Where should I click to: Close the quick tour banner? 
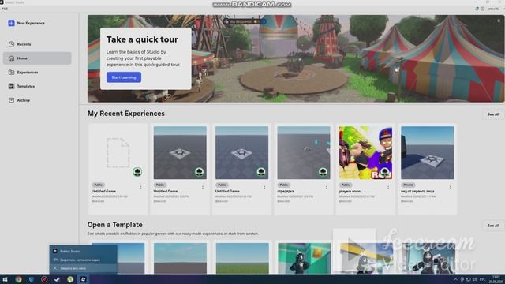[499, 21]
